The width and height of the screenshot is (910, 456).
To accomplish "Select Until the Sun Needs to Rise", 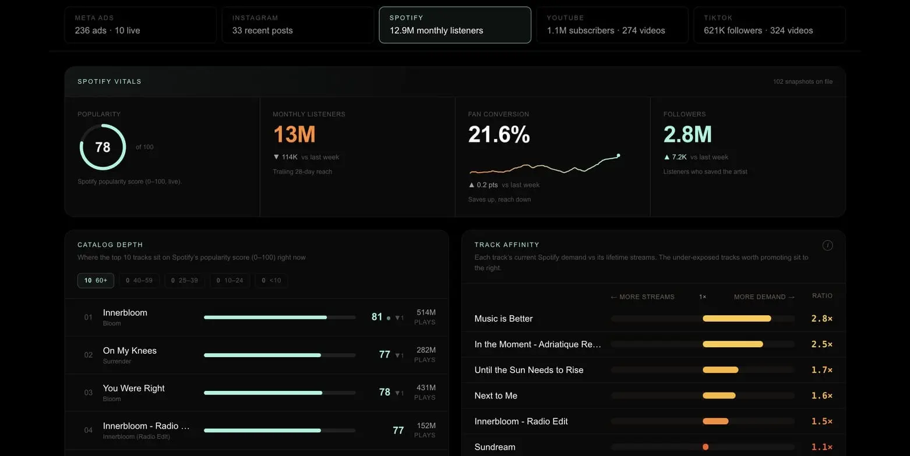I will click(529, 370).
